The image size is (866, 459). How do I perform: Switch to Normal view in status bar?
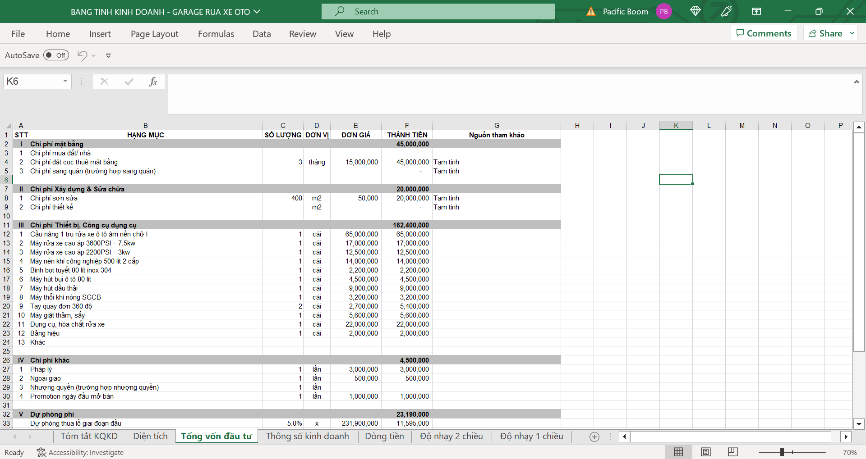point(678,452)
